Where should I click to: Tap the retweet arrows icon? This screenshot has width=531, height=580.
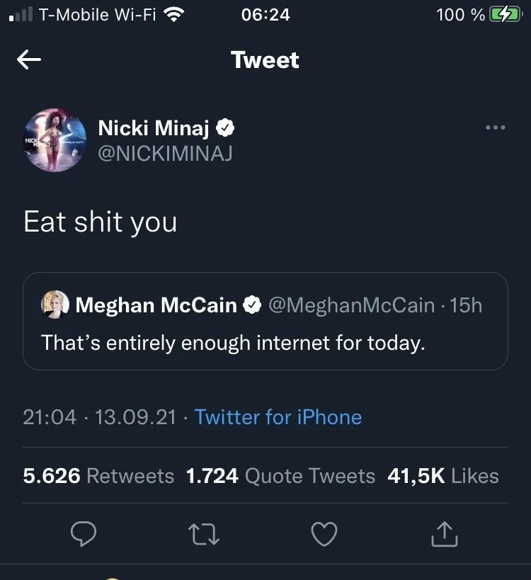tap(205, 534)
